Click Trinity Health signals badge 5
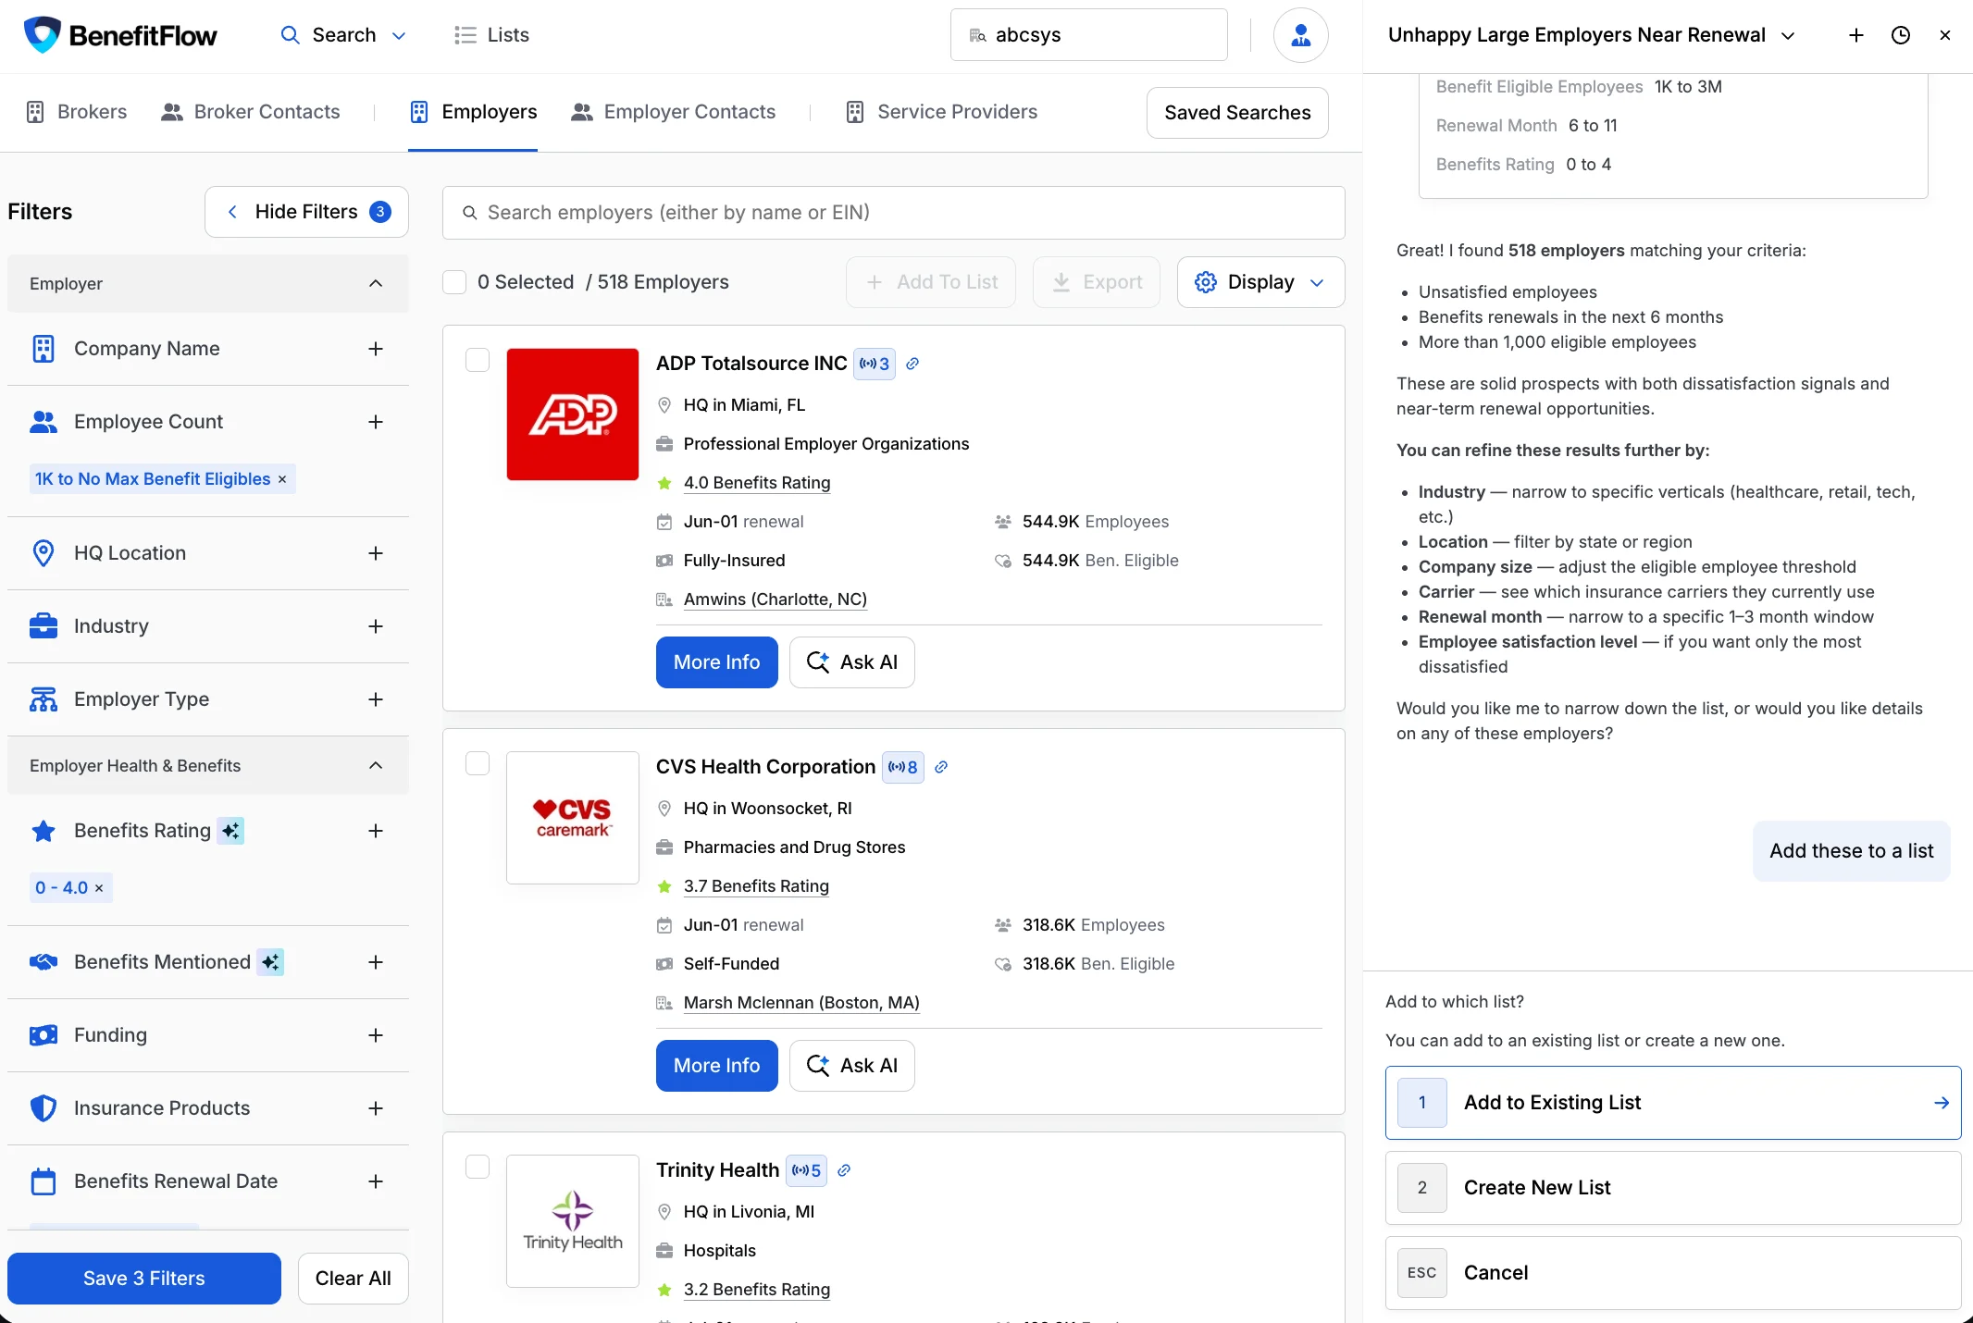Screen dimensions: 1973x1323 [x=806, y=1170]
